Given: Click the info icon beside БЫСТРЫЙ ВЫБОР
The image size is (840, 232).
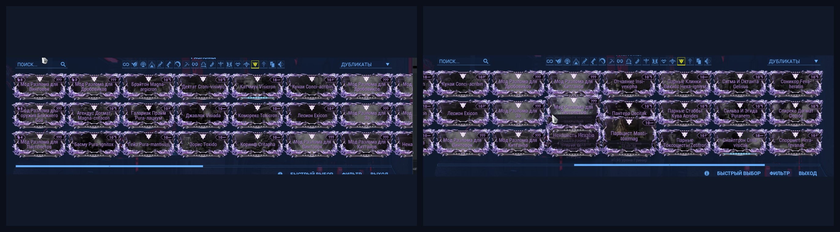Looking at the screenshot, I should pyautogui.click(x=707, y=173).
